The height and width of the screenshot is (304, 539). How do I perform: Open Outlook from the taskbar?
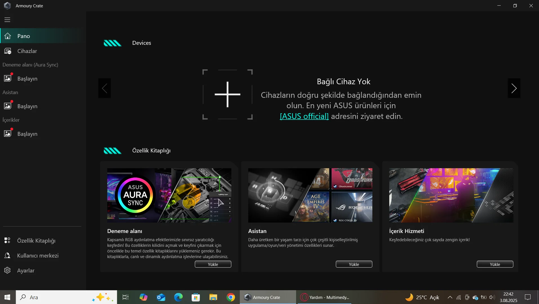pyautogui.click(x=161, y=297)
